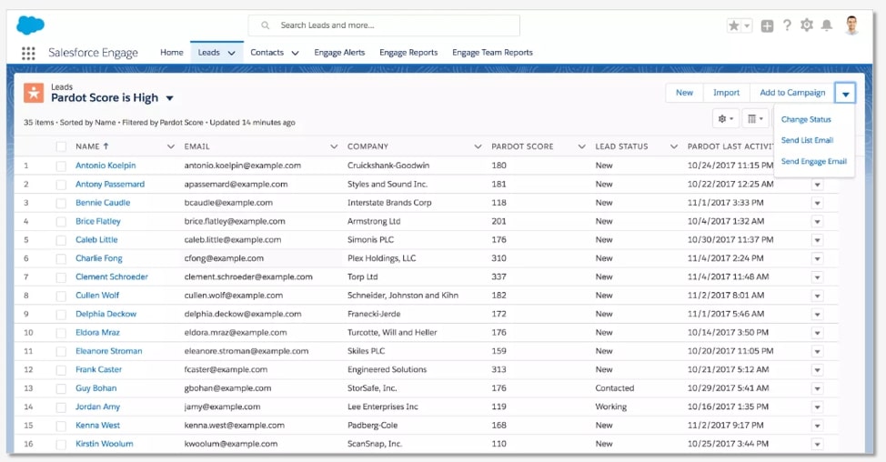
Task: Open row actions for Charlie Fong
Action: (x=817, y=258)
